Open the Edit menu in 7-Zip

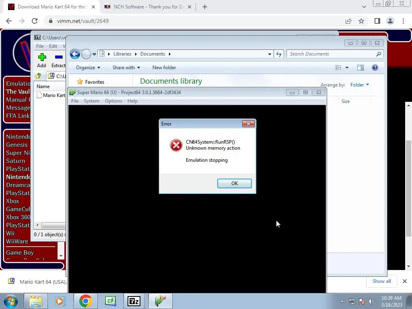coord(53,46)
